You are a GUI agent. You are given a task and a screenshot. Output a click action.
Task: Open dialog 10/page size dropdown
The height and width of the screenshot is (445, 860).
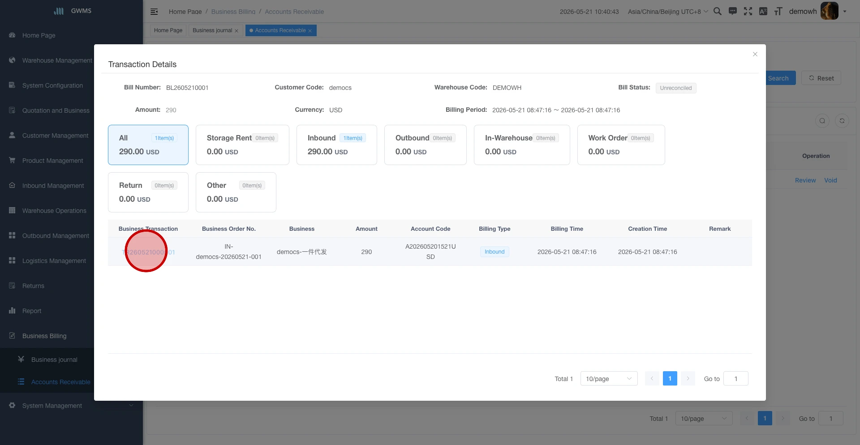pos(609,379)
